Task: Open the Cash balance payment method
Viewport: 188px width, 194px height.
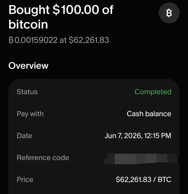Action: (x=149, y=114)
